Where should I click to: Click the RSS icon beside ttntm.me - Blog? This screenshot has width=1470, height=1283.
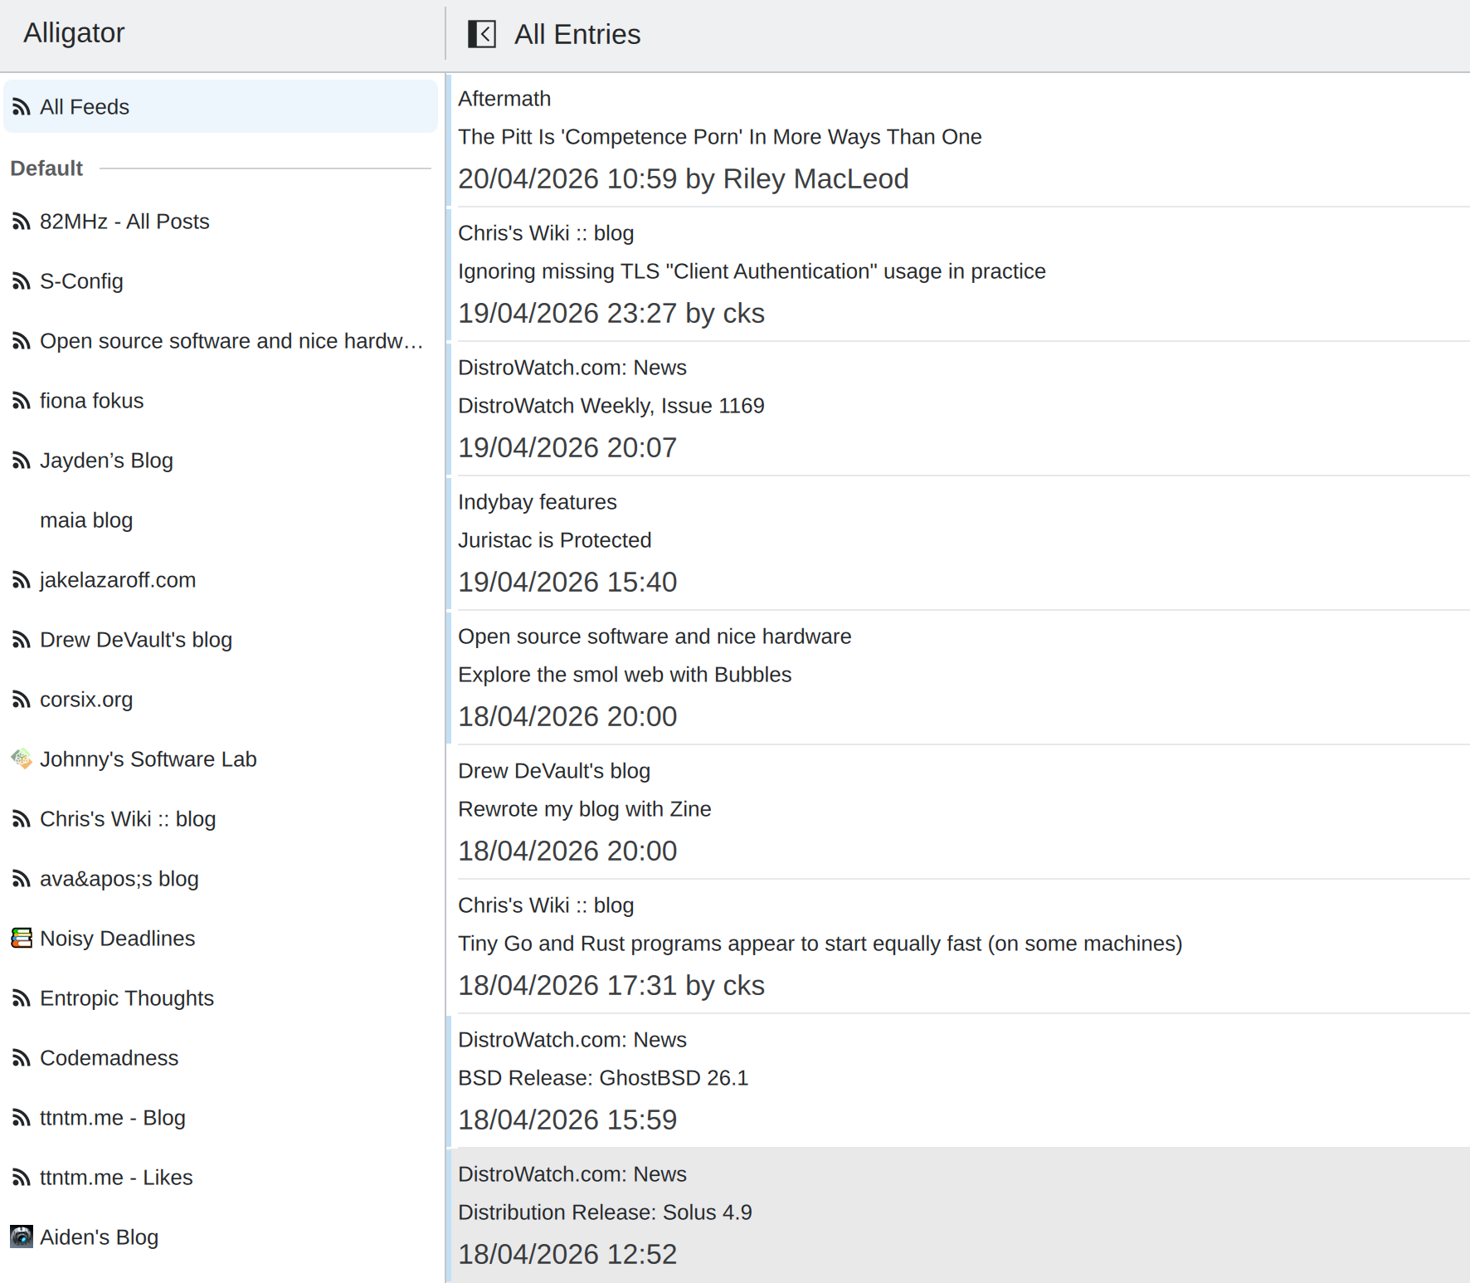click(22, 1118)
